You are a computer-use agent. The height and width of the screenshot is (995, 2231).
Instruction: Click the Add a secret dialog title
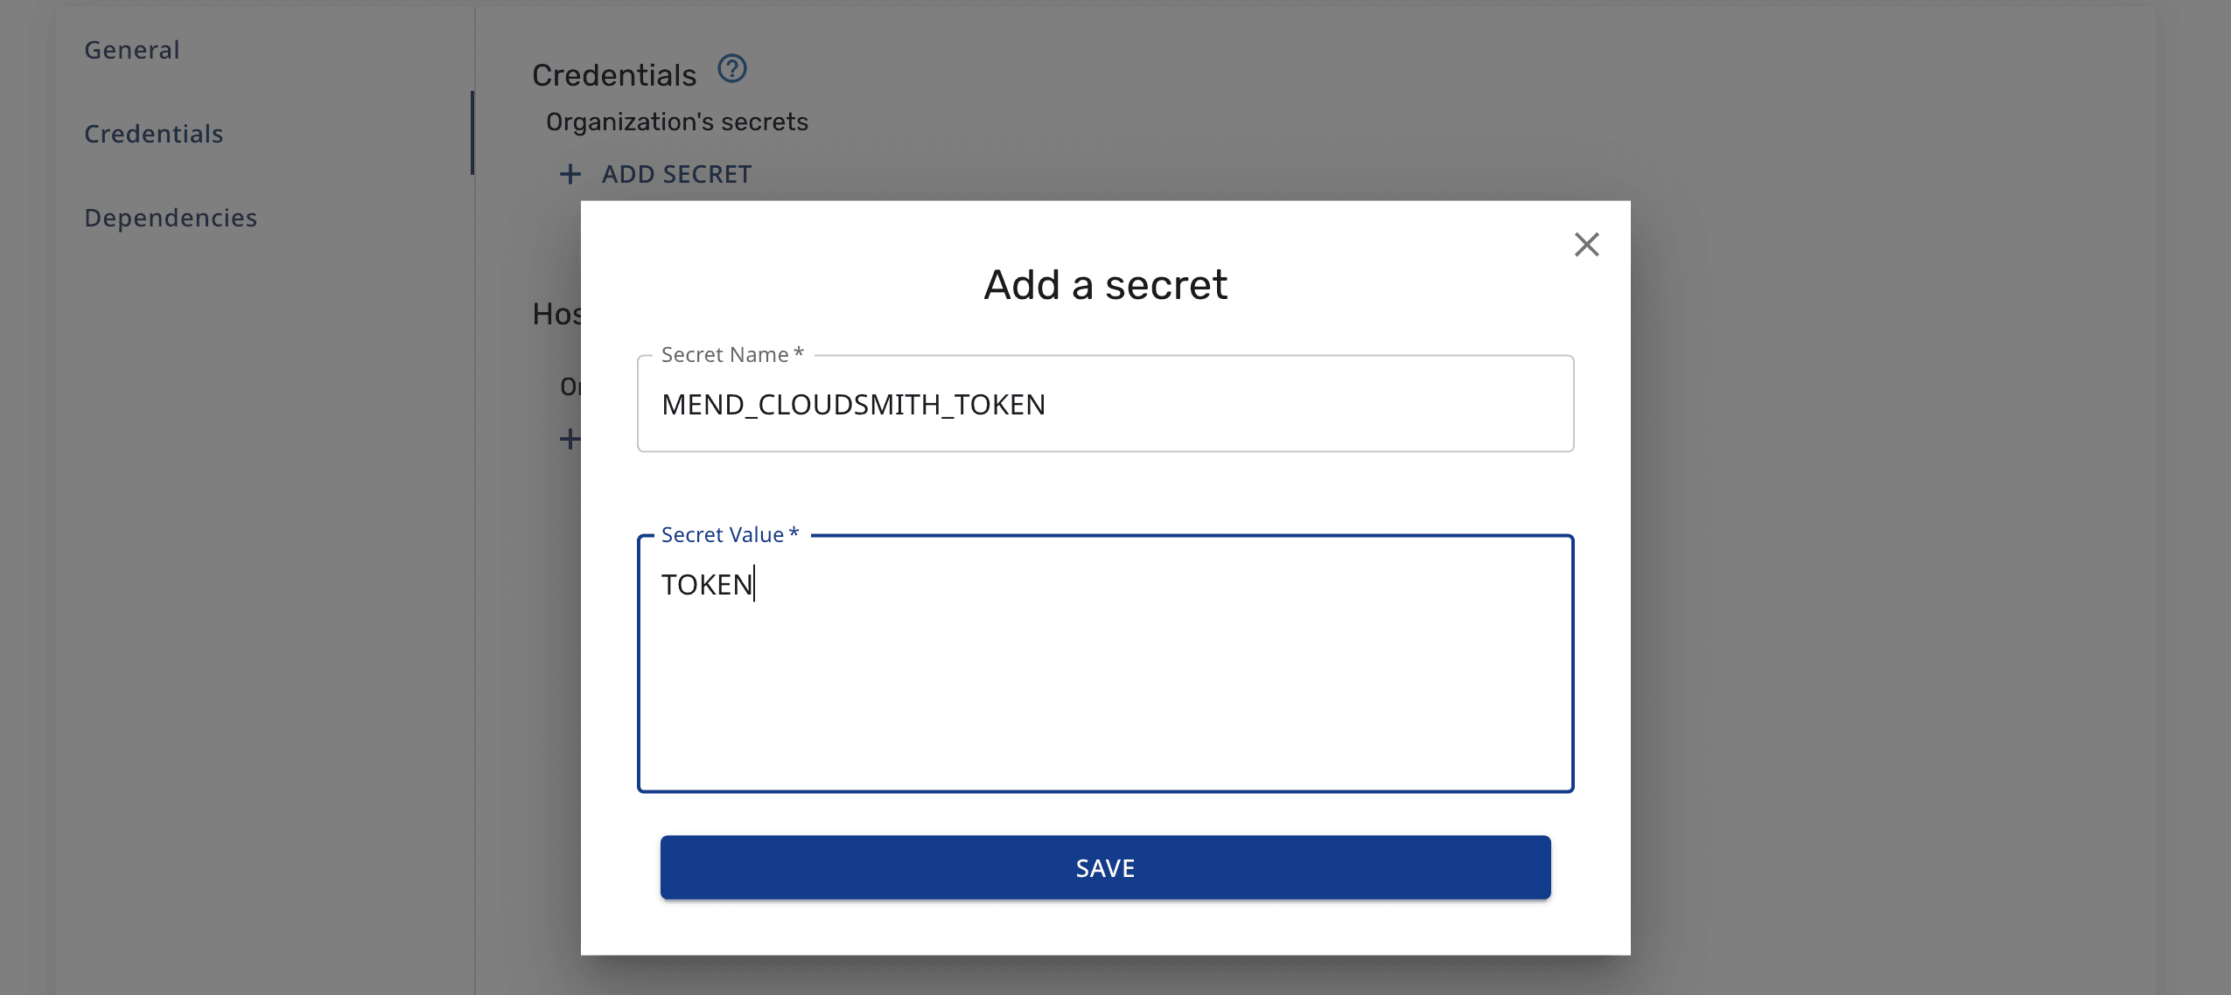[x=1105, y=285]
